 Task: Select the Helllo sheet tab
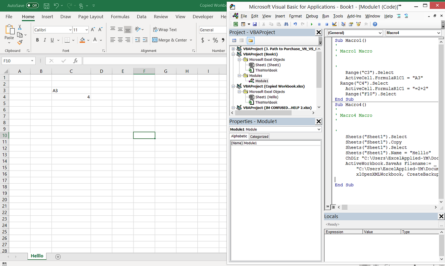37,256
